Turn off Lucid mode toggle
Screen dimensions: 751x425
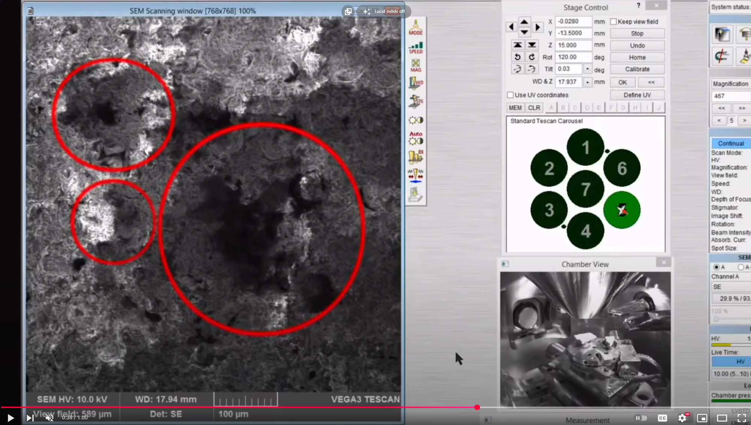pos(384,11)
